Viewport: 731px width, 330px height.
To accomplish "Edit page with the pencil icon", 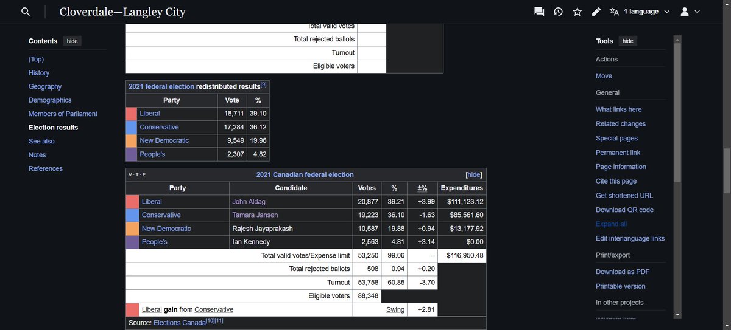I will [x=596, y=12].
